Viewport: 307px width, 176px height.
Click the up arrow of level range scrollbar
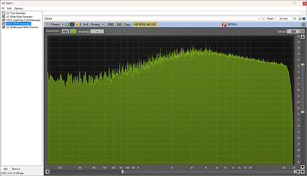[x=303, y=37]
